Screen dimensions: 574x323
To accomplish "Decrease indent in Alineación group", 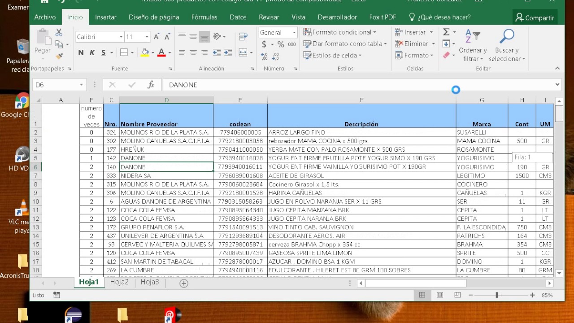I will pyautogui.click(x=216, y=52).
